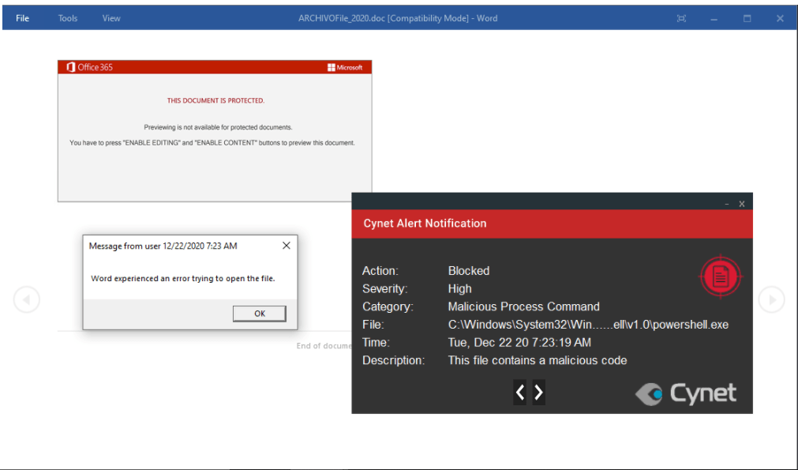Show previous Cynet alert
This screenshot has height=470, width=798.
click(x=520, y=392)
